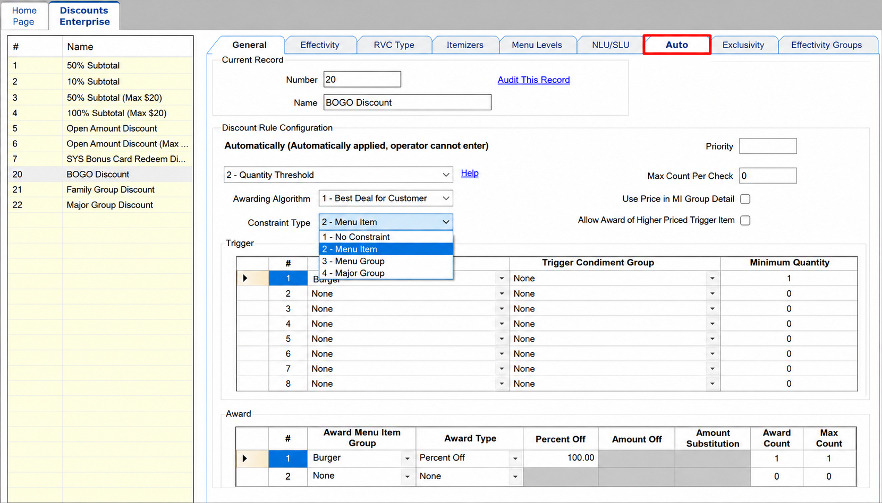This screenshot has width=882, height=503.
Task: Click the Award Type column header
Action: (470, 438)
